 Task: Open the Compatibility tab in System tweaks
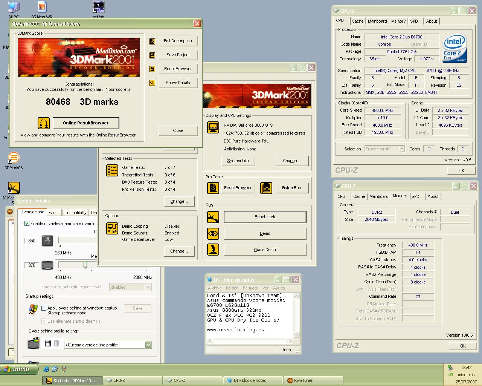pos(75,213)
